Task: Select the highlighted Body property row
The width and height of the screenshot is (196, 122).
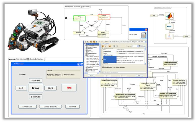Action: click(124, 59)
